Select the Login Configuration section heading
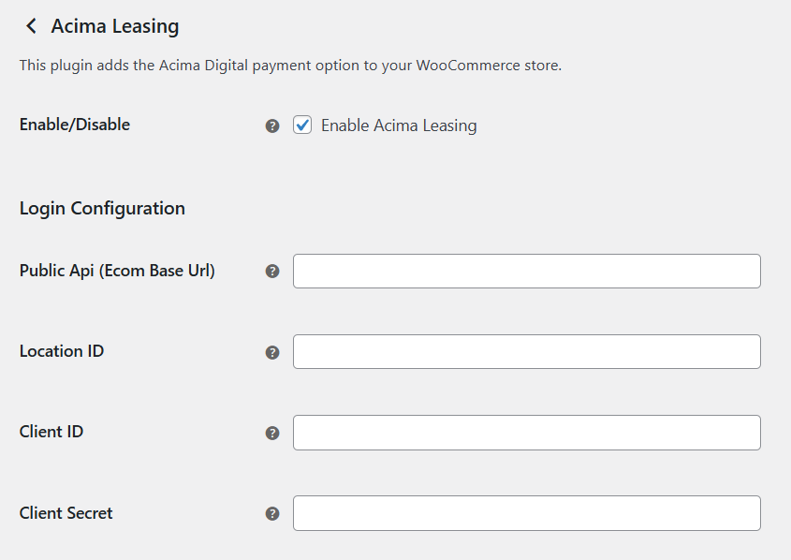Viewport: 791px width, 560px height. tap(102, 208)
